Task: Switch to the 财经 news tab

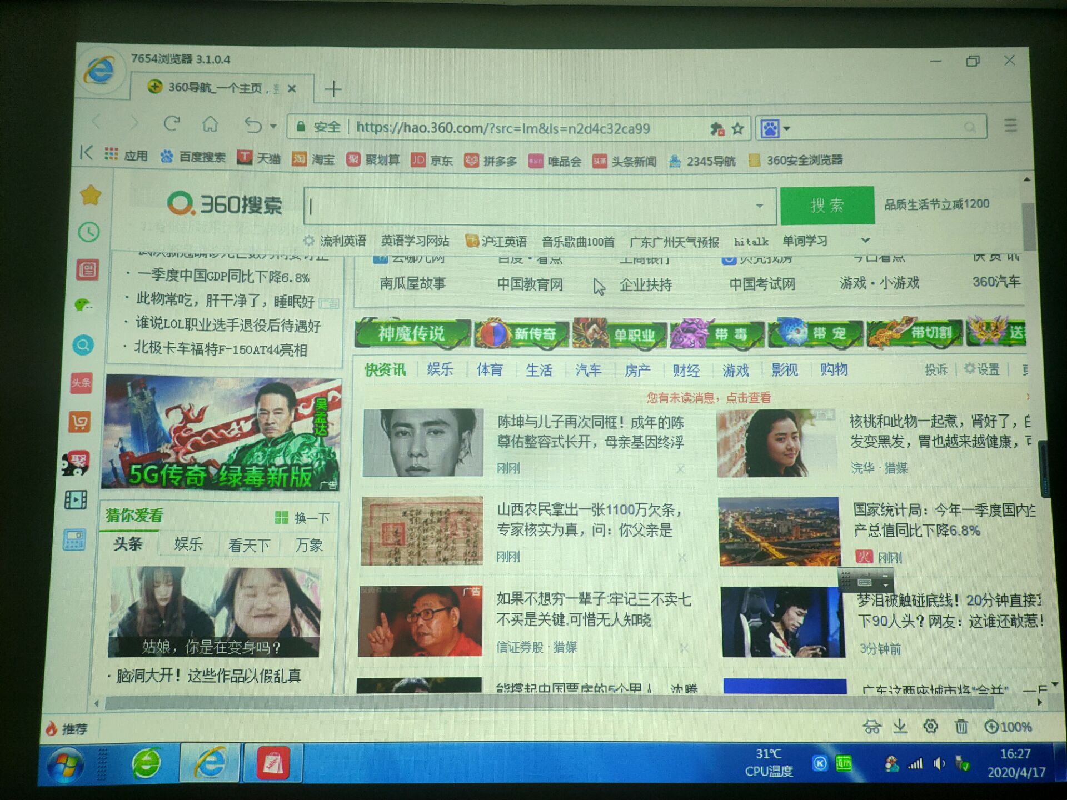Action: [686, 371]
